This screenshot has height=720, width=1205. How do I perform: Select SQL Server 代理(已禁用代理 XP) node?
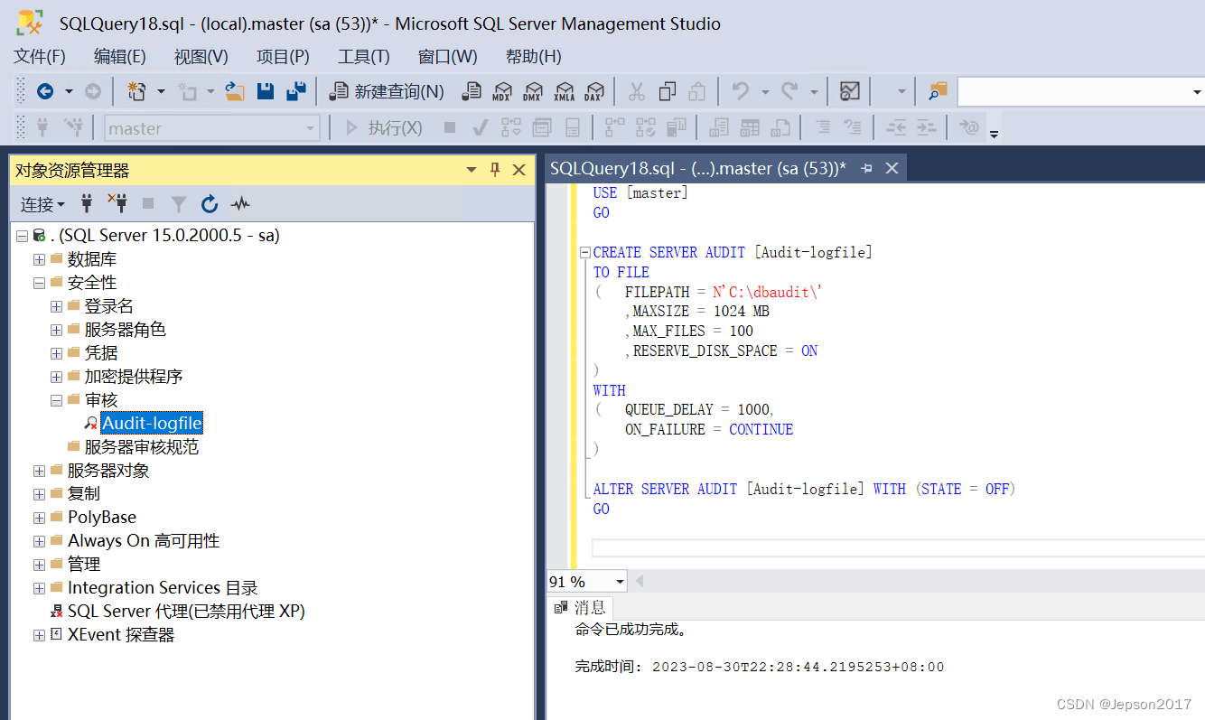[x=186, y=612]
